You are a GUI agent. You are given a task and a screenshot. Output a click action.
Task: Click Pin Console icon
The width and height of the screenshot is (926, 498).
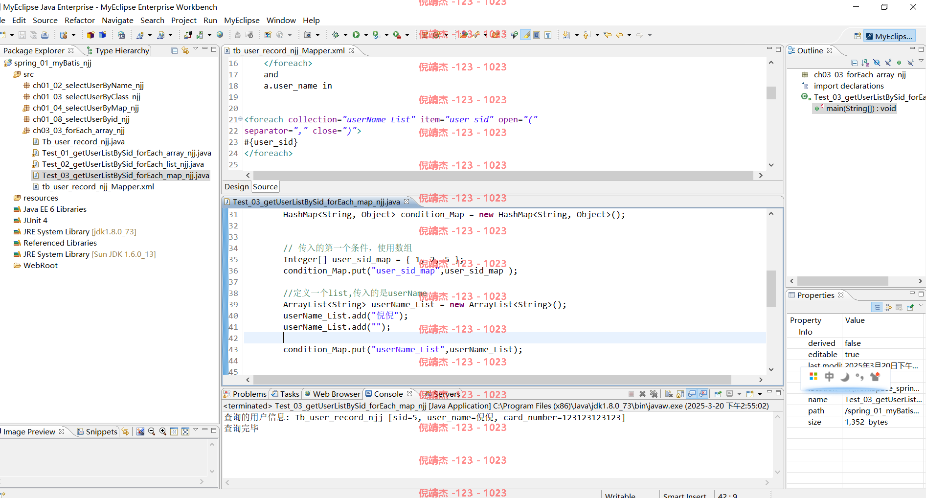(x=718, y=394)
